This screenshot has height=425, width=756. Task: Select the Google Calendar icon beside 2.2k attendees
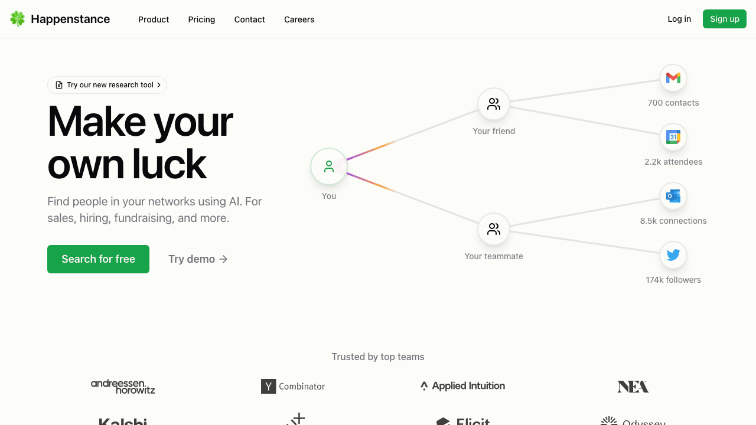(673, 136)
